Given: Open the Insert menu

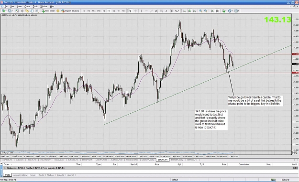Looking at the screenshot, I should point(20,7).
